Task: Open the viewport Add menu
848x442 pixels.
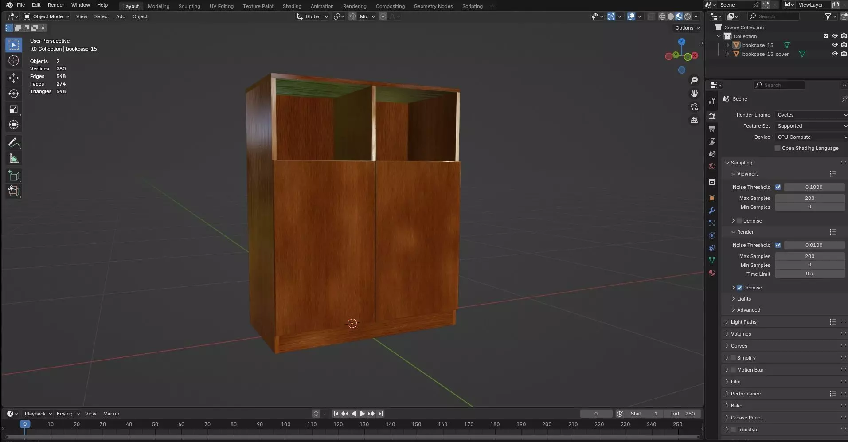Action: coord(121,16)
